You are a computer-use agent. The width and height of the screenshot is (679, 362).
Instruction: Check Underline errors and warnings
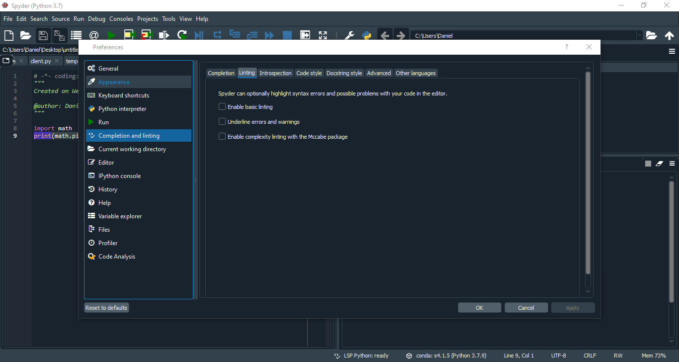pyautogui.click(x=222, y=121)
